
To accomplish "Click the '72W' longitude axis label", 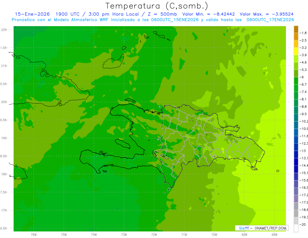I will click(x=154, y=235).
